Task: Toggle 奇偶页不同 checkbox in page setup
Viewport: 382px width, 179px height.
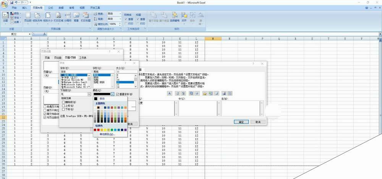Action: (x=45, y=107)
